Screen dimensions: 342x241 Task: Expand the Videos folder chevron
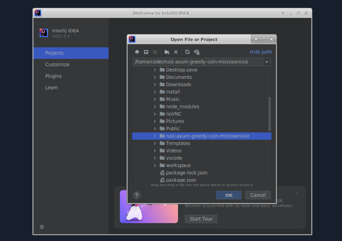coord(155,150)
